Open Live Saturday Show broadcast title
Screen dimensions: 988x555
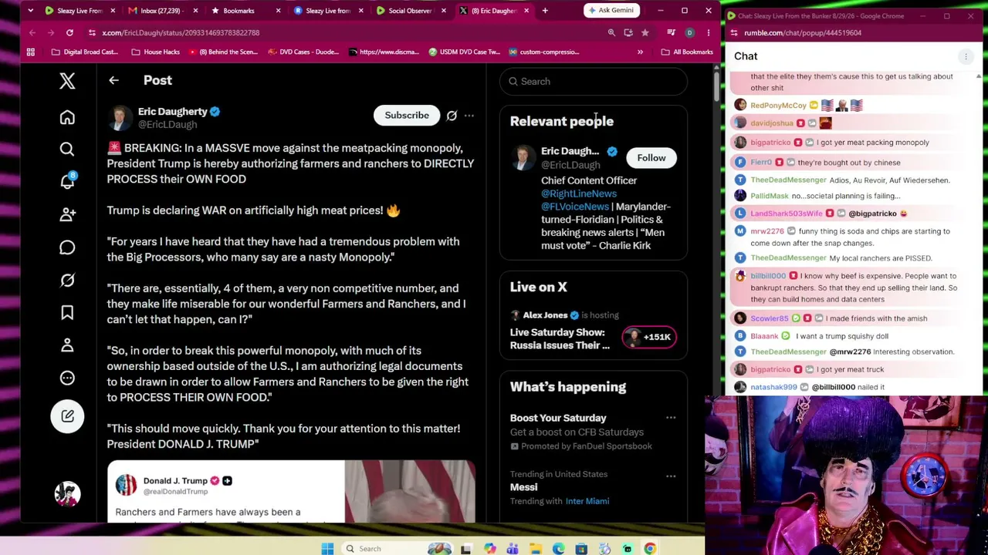tap(560, 339)
